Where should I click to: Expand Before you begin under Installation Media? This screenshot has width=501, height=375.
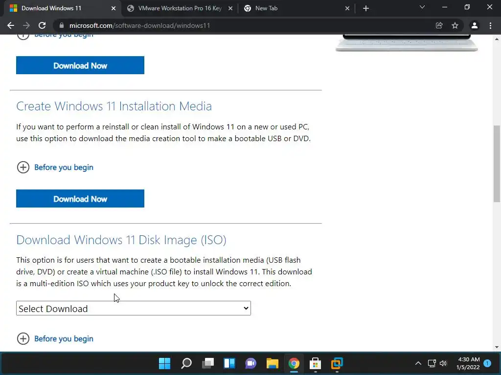pos(64,167)
